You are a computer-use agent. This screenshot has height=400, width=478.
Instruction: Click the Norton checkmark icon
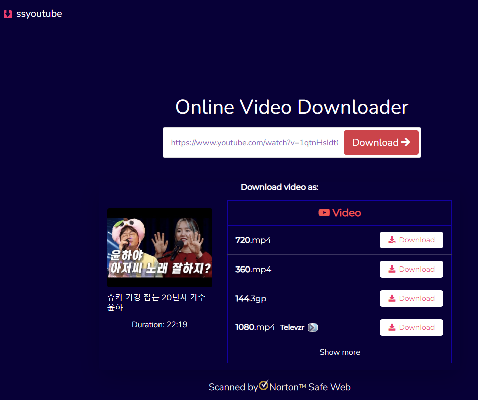pos(264,385)
